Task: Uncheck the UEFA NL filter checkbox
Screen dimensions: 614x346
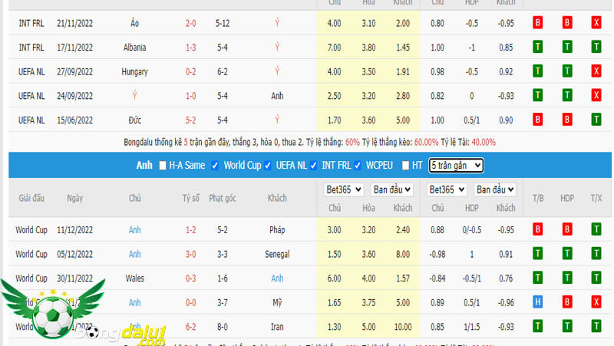Action: pyautogui.click(x=267, y=166)
